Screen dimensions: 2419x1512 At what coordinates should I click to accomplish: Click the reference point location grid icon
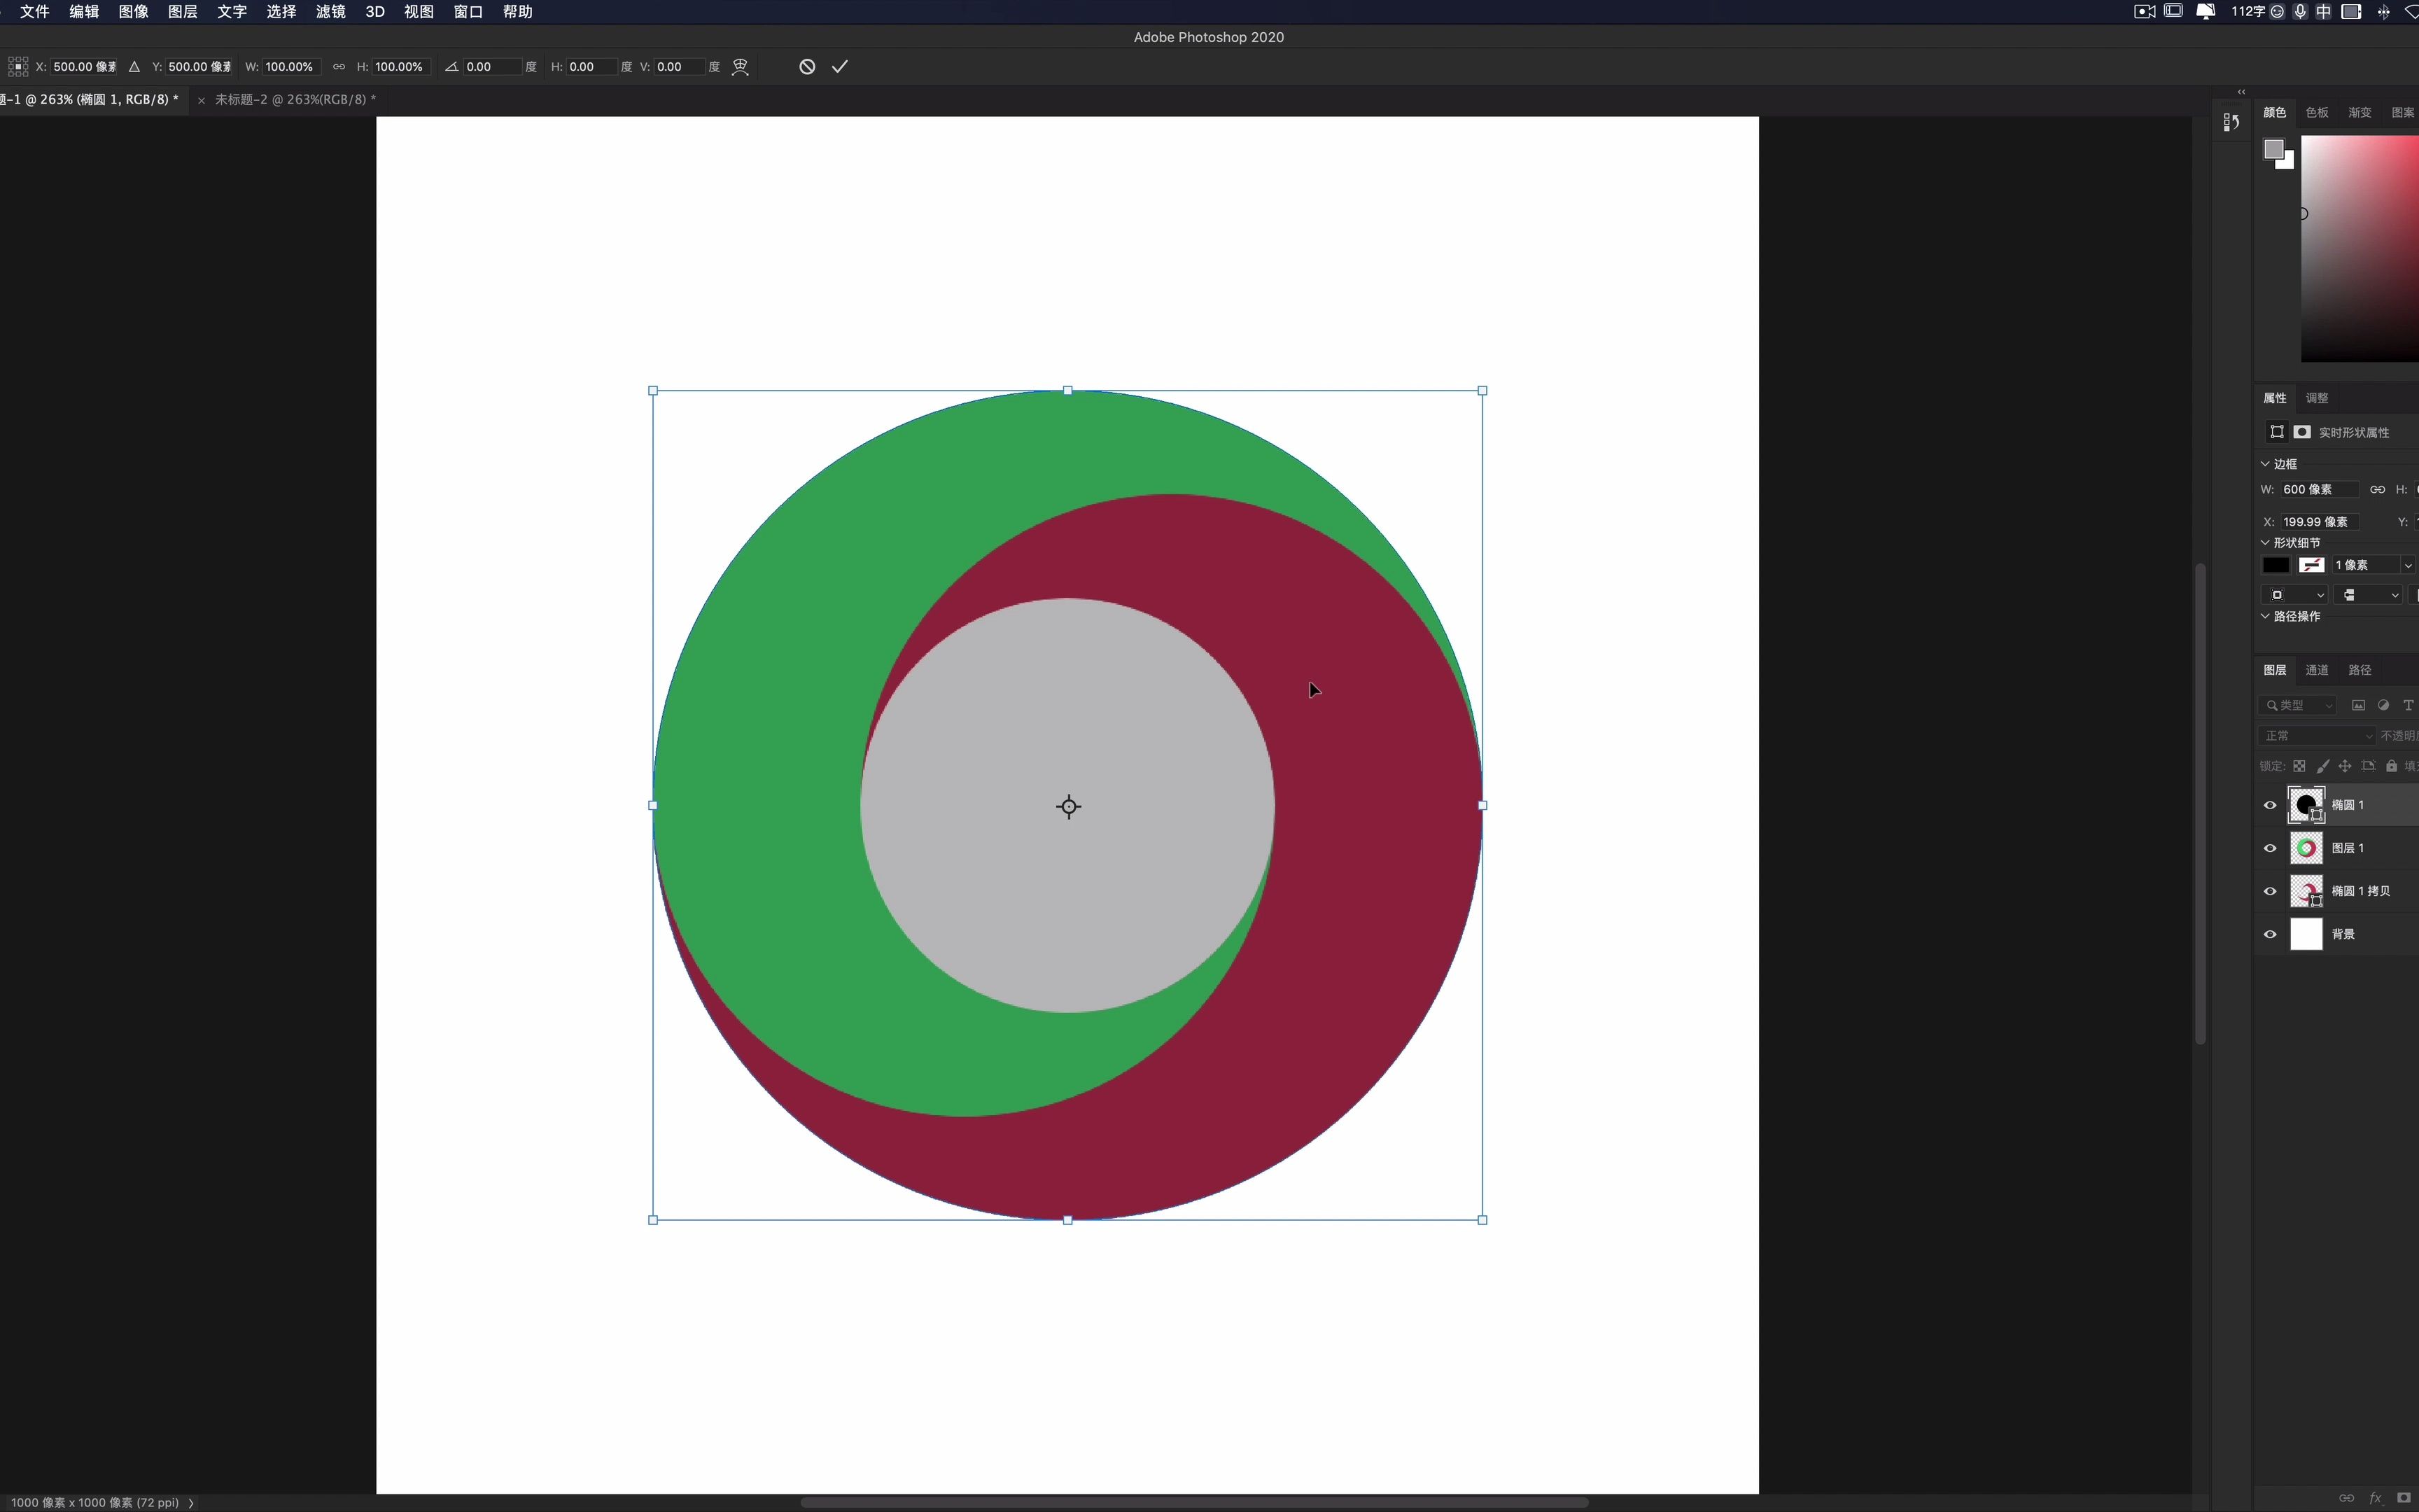pyautogui.click(x=17, y=67)
